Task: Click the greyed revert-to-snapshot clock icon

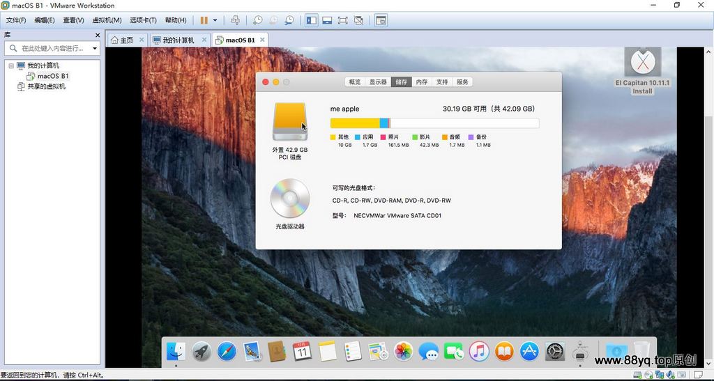Action: tap(273, 20)
